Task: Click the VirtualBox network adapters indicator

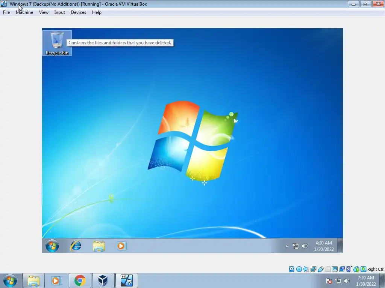Action: click(313, 269)
